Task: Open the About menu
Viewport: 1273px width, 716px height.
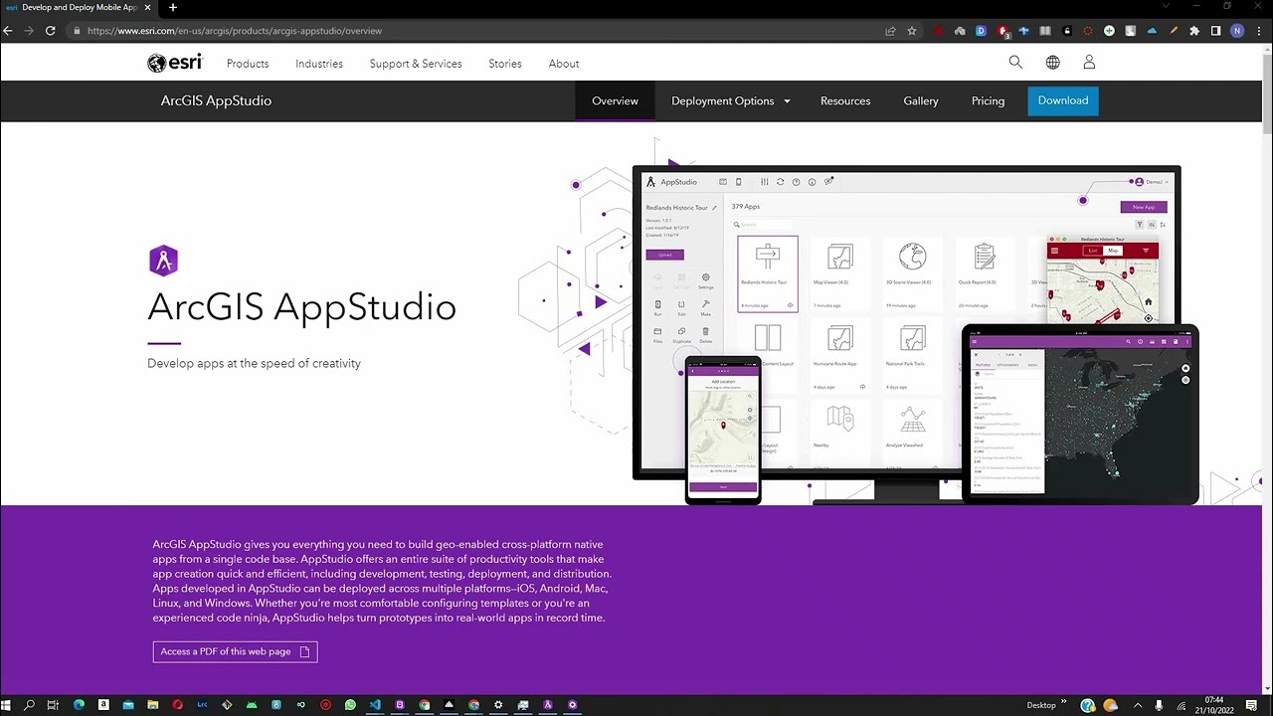Action: point(564,64)
